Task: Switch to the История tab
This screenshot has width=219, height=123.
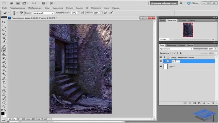Action: click(x=182, y=20)
